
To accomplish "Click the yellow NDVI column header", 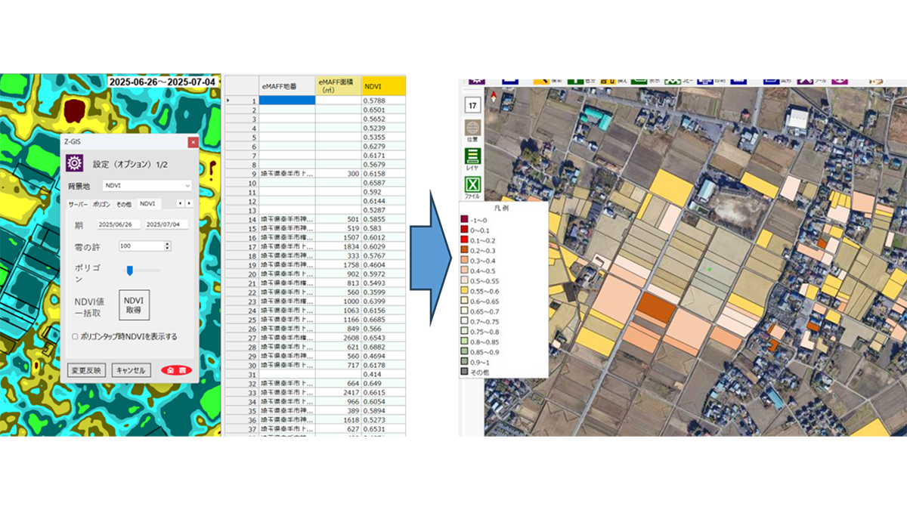I will (383, 85).
